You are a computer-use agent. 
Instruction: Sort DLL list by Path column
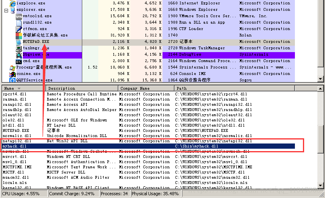[234, 89]
